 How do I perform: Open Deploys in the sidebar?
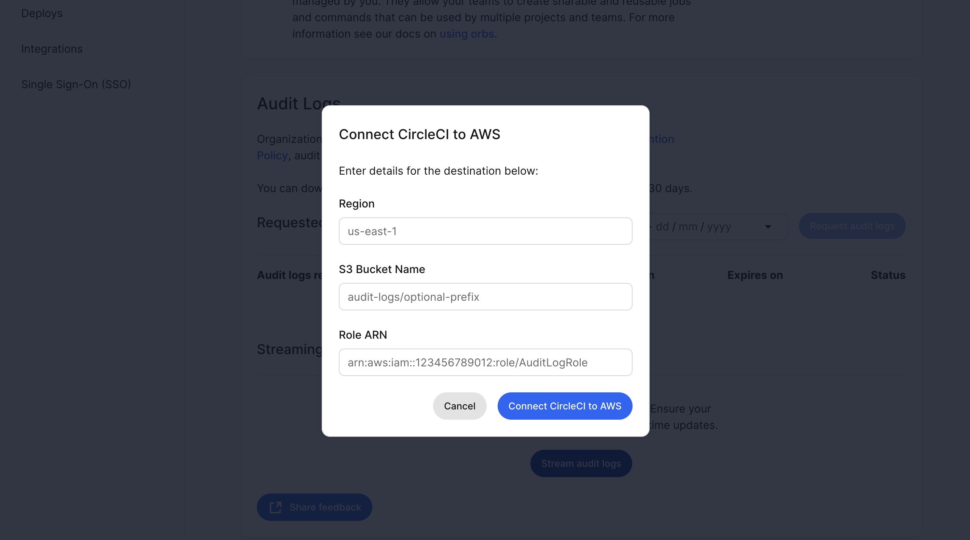(42, 13)
